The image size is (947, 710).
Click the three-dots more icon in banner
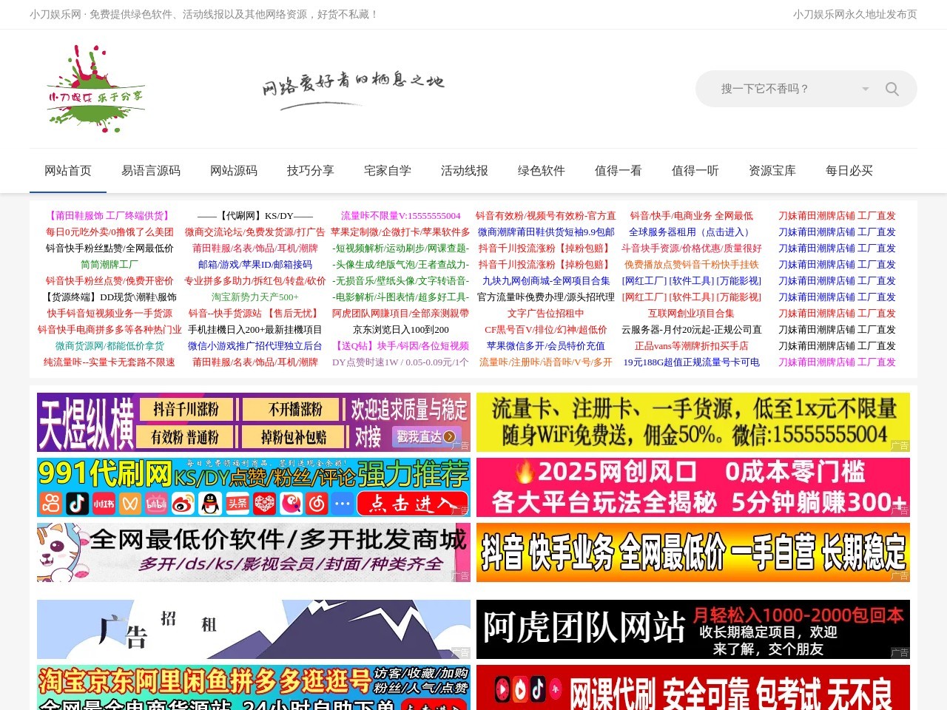coord(342,504)
